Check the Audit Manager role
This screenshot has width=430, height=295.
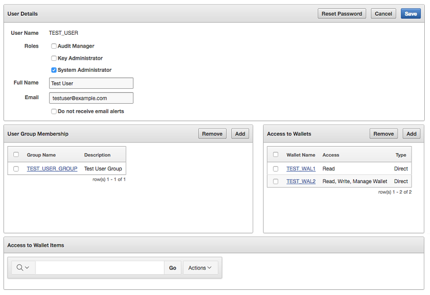[54, 46]
